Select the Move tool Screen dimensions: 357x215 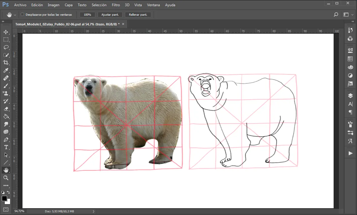point(6,32)
